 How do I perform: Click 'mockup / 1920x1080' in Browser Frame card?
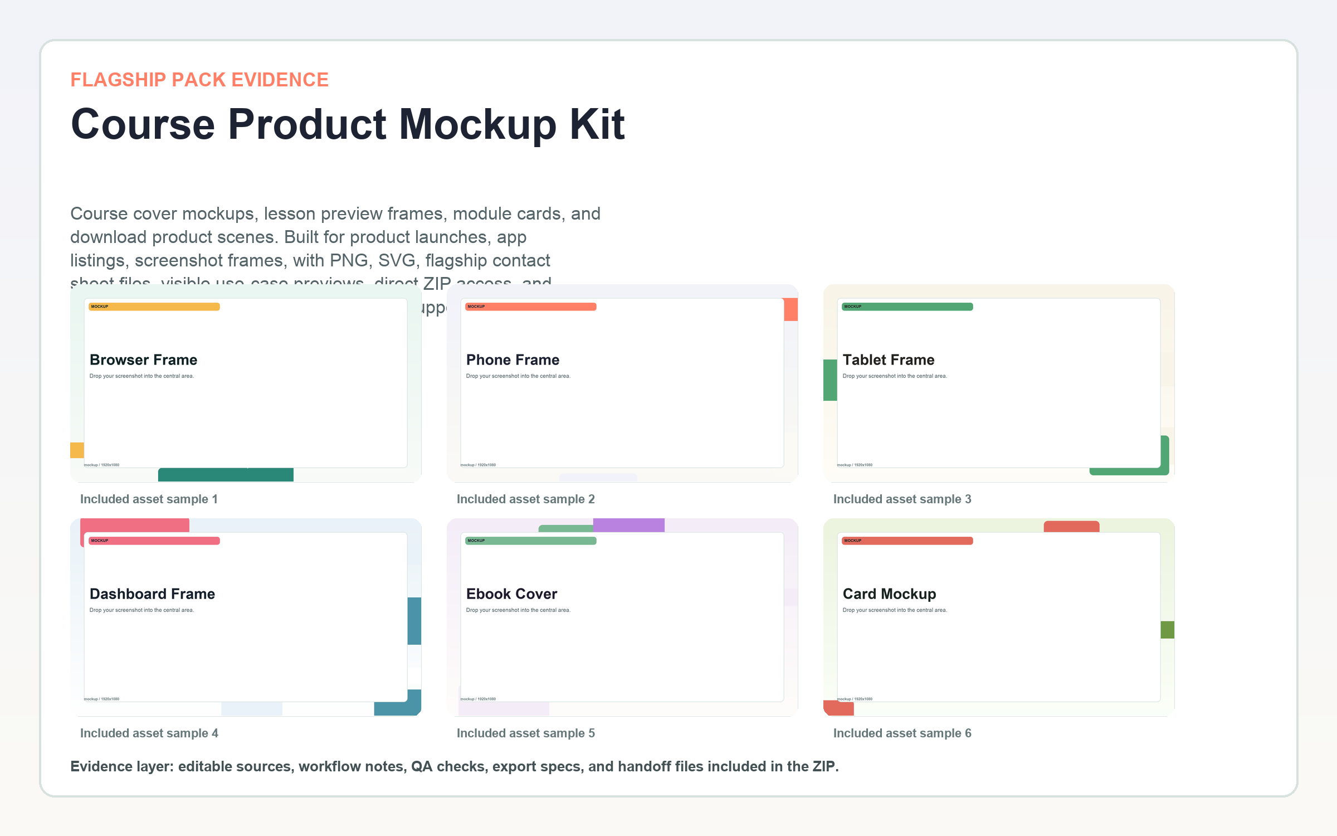point(101,465)
